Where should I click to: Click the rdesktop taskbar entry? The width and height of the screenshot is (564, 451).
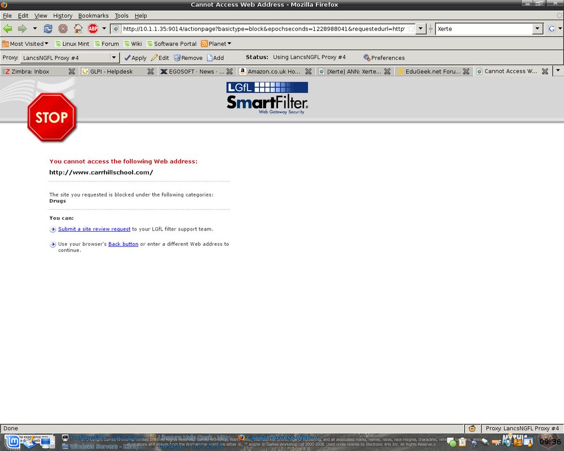(191, 446)
